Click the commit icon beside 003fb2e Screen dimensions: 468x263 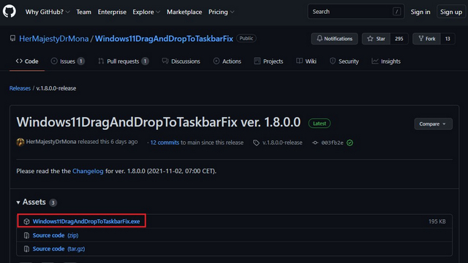(315, 143)
